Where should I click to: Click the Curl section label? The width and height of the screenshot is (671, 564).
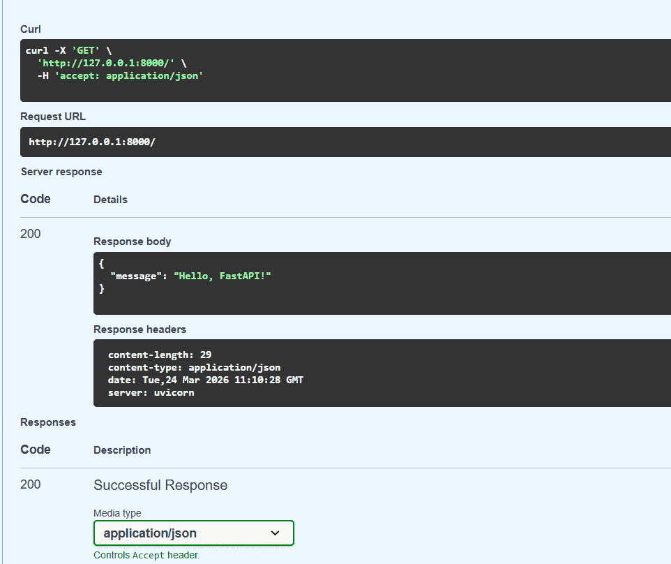click(30, 29)
